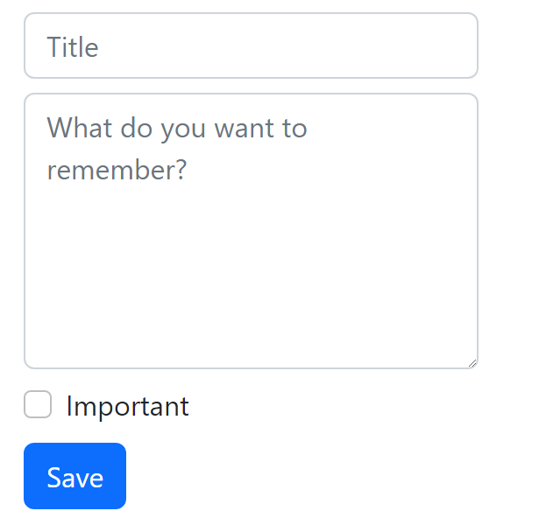Click the Save button
Image resolution: width=539 pixels, height=518 pixels.
click(x=74, y=476)
